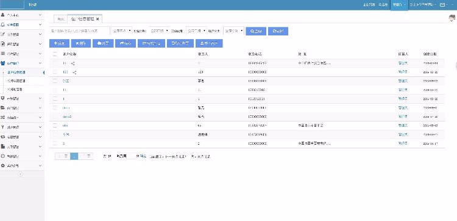The image size is (457, 221).
Task: Click the test title in top bar
Action: 33,5
